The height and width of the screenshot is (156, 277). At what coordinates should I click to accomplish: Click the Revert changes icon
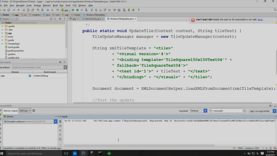109,10
